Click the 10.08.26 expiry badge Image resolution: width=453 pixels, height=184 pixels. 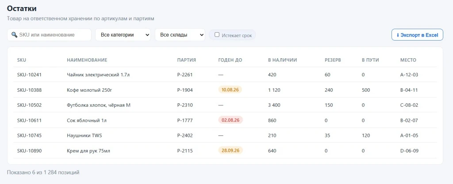(x=230, y=90)
